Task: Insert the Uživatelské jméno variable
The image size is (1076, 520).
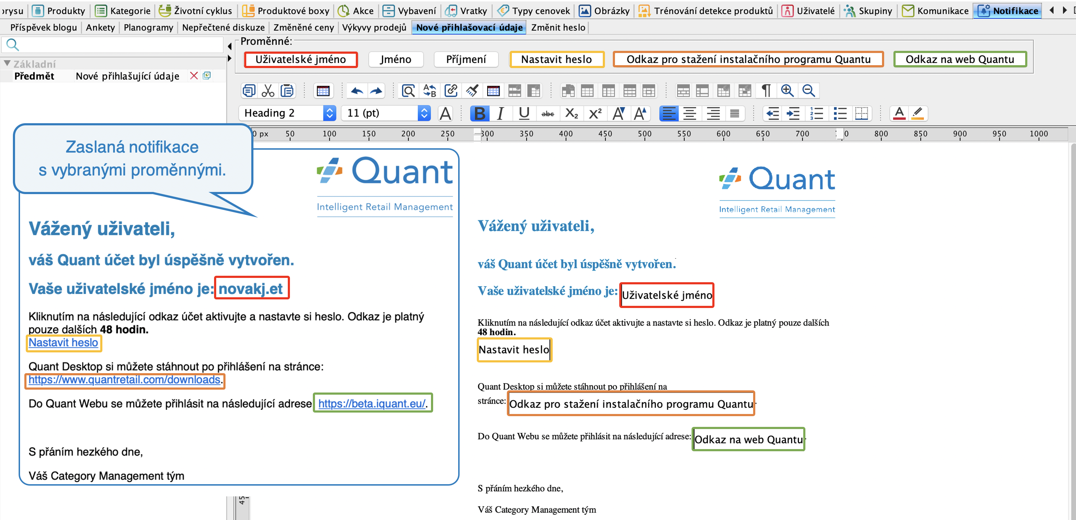Action: (301, 59)
